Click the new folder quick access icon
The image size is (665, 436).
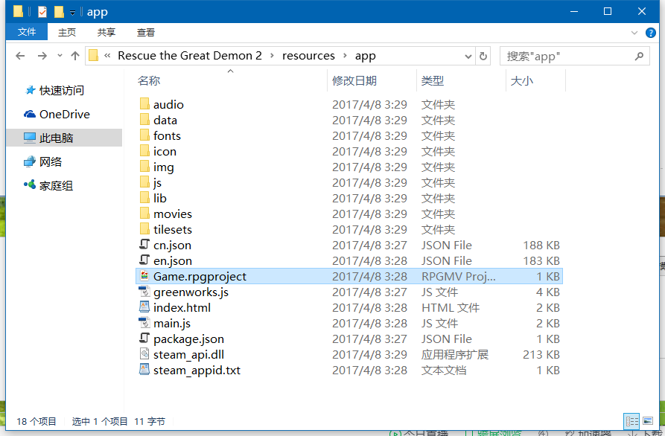[59, 12]
